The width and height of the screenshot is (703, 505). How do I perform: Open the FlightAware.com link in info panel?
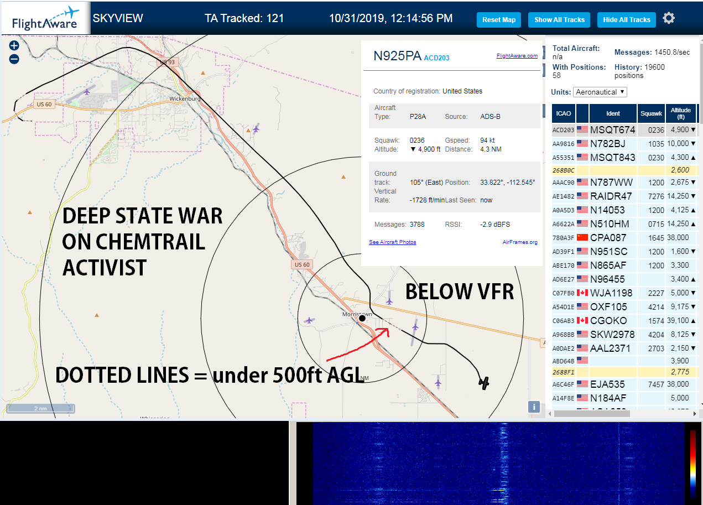coord(517,55)
